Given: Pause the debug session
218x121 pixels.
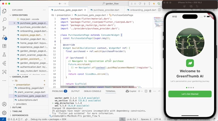Looking at the screenshot, I should 135,4.
